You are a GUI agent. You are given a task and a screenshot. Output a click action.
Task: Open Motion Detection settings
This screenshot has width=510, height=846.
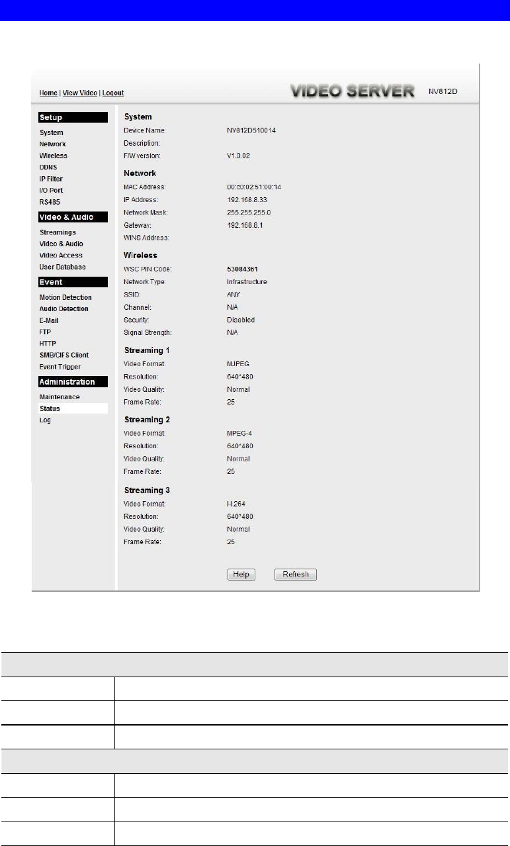(65, 298)
